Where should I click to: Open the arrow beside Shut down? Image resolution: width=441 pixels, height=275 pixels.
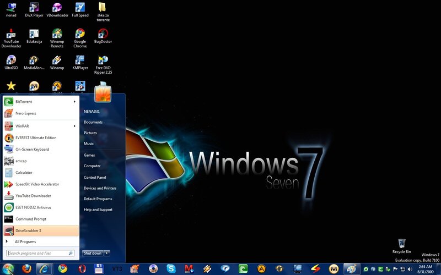click(107, 253)
